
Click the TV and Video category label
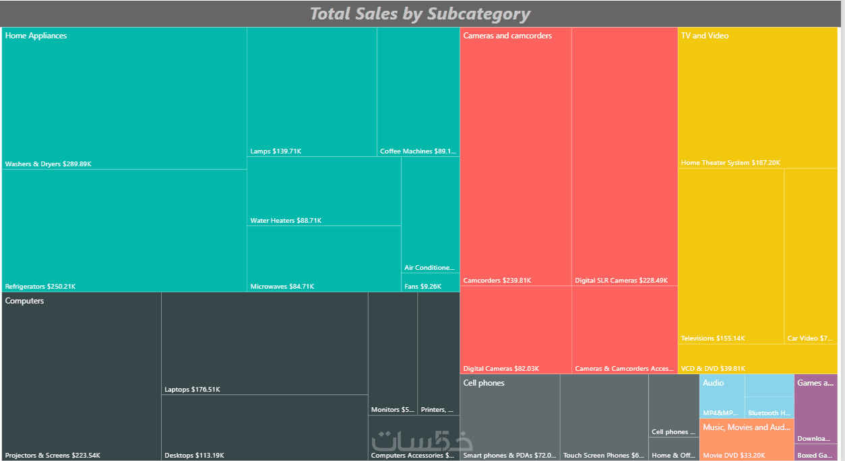pos(705,36)
